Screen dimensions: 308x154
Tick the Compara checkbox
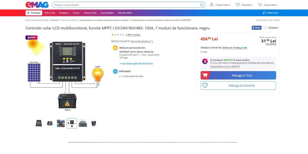266,28
